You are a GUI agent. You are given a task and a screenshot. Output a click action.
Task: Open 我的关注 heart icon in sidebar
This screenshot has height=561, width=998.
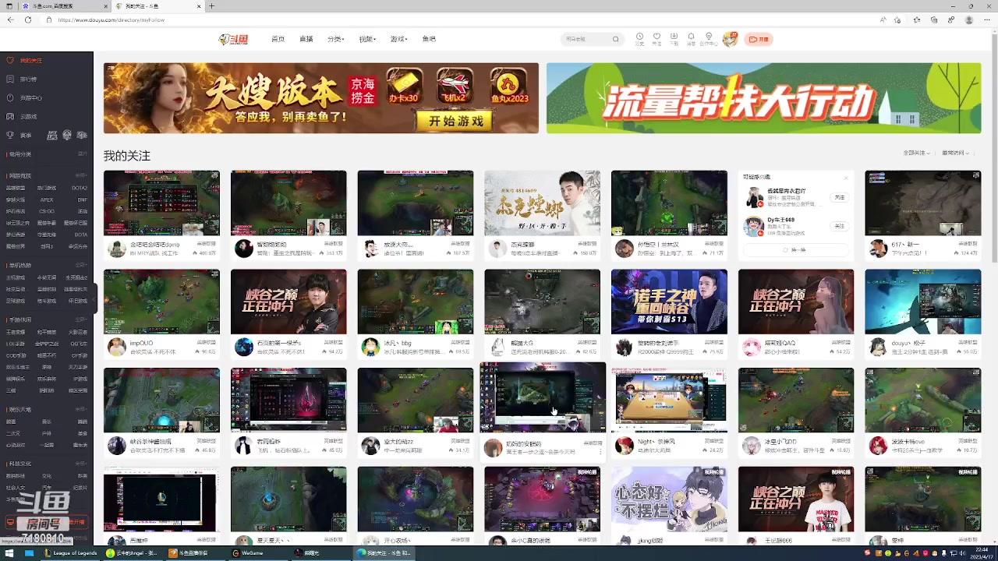10,60
